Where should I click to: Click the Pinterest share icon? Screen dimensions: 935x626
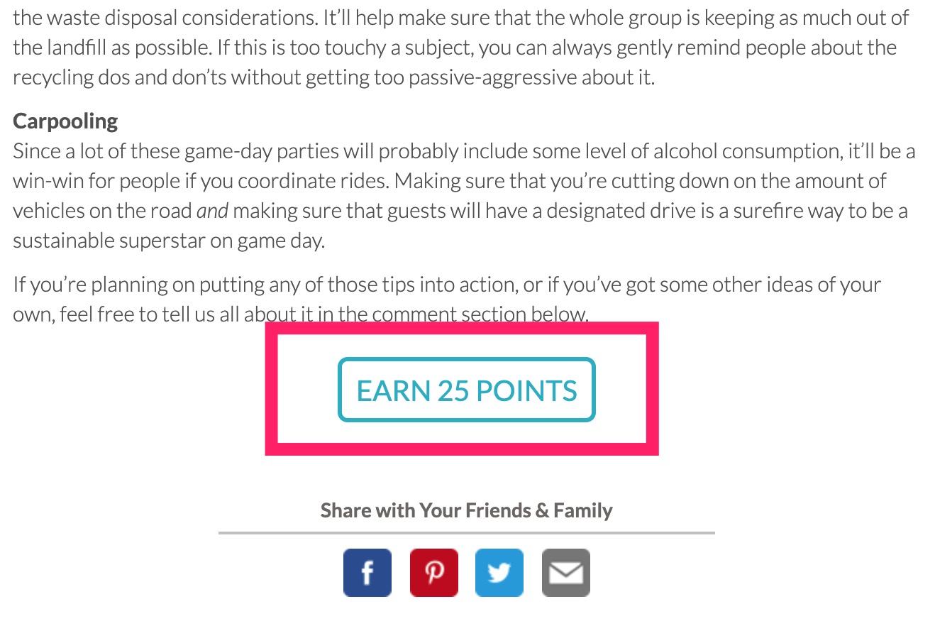click(433, 572)
